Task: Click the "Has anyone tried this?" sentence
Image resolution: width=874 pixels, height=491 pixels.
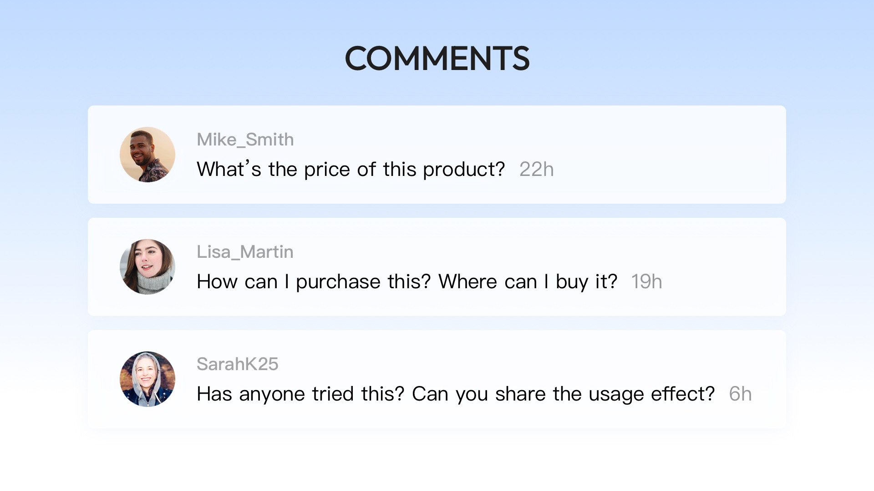Action: (x=300, y=394)
